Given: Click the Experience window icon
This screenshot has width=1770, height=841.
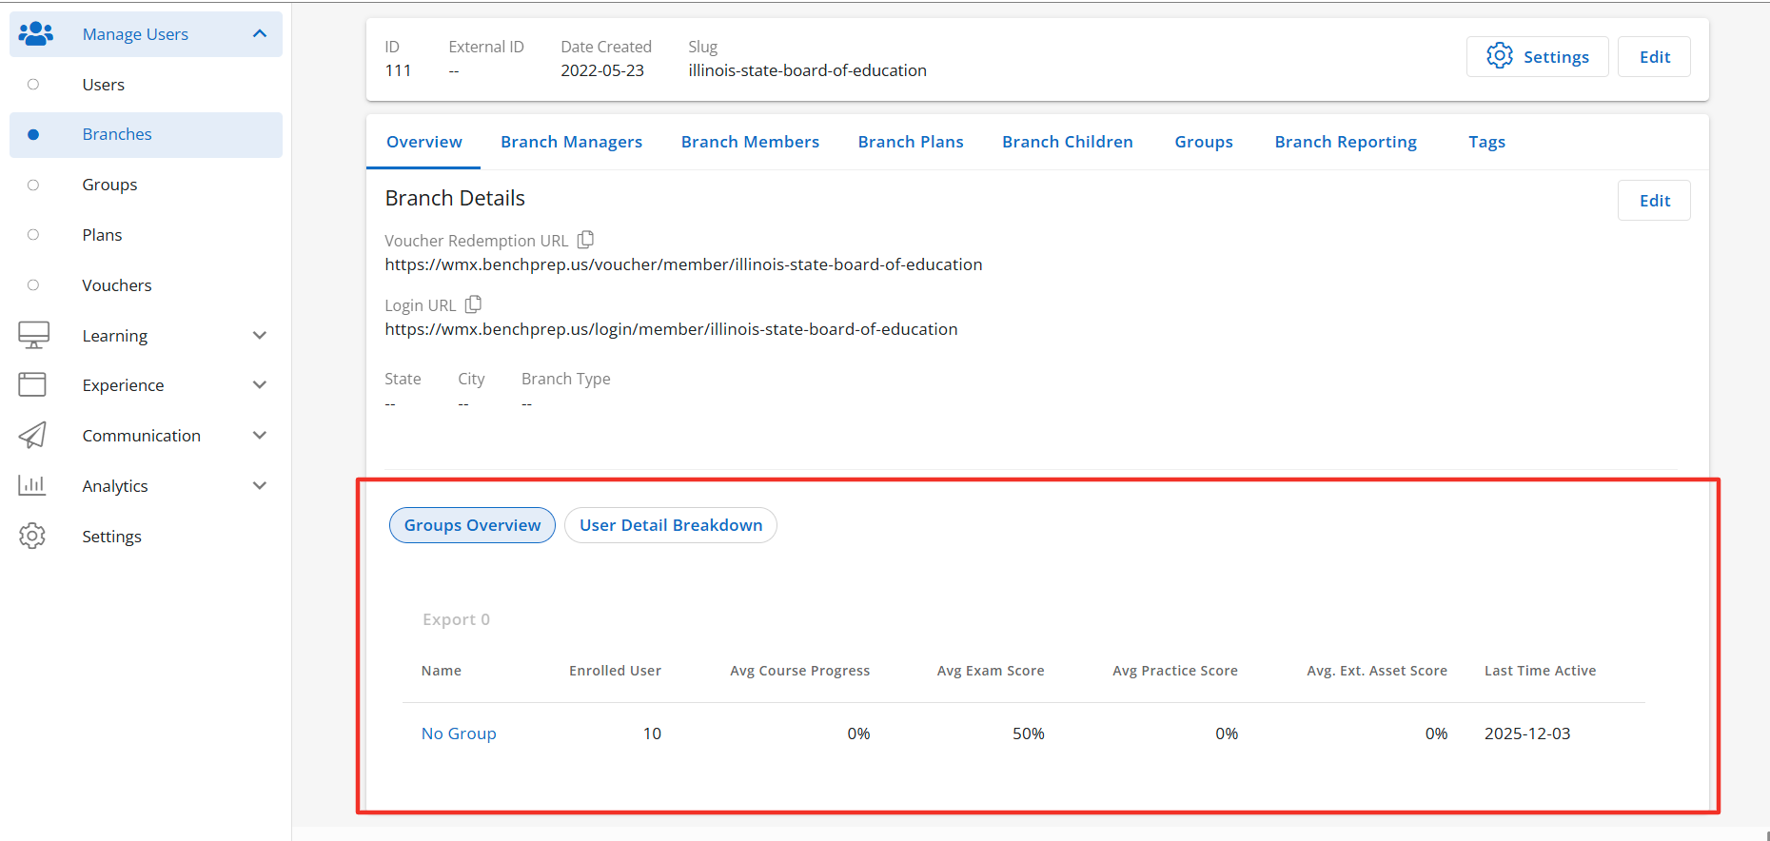Looking at the screenshot, I should (32, 384).
